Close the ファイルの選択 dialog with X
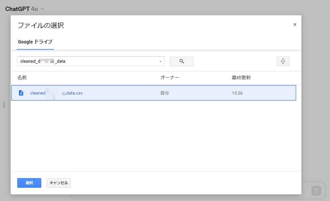The height and width of the screenshot is (201, 330). pyautogui.click(x=295, y=25)
